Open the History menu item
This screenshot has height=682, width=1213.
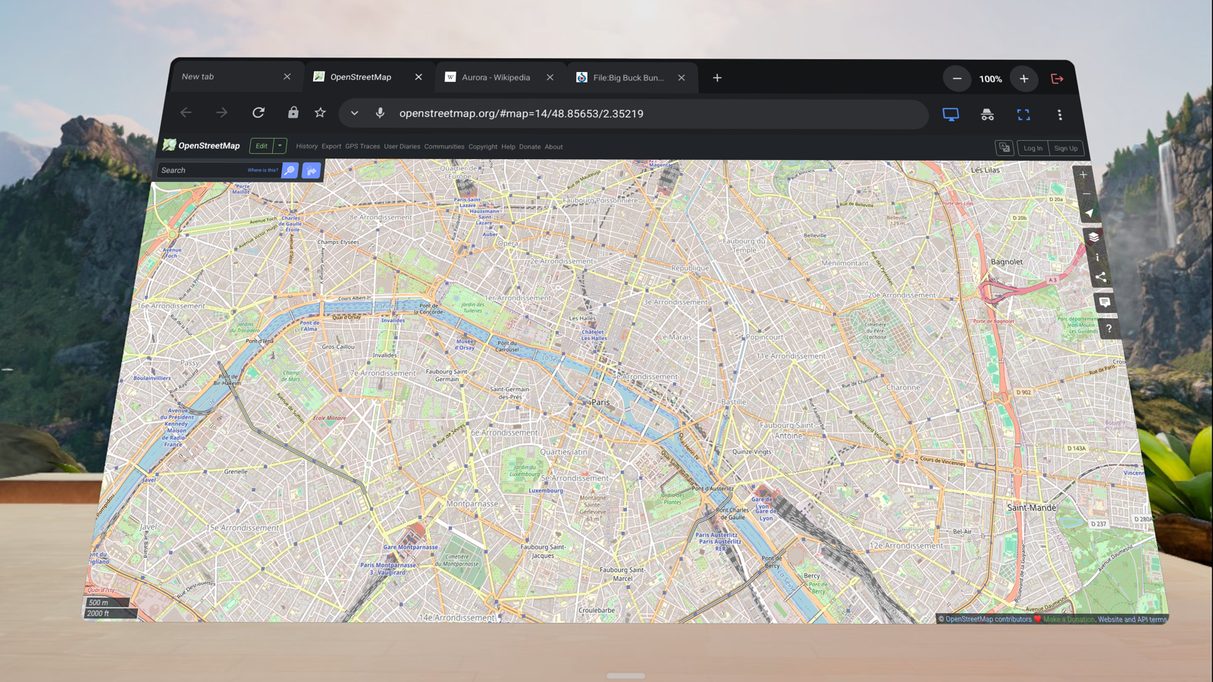(x=307, y=146)
